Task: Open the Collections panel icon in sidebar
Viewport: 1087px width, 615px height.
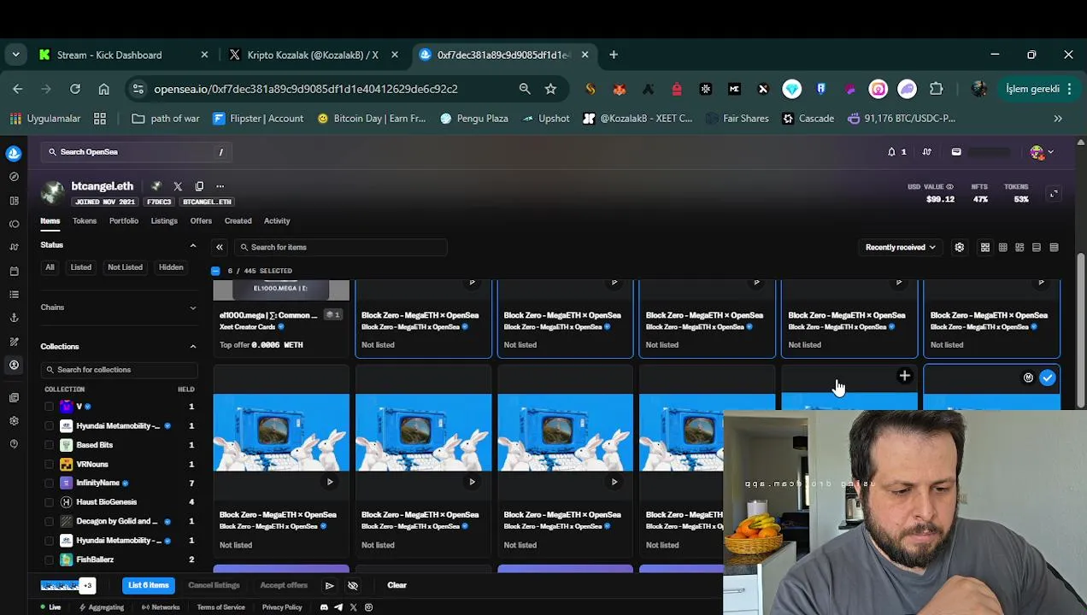Action: pyautogui.click(x=14, y=201)
